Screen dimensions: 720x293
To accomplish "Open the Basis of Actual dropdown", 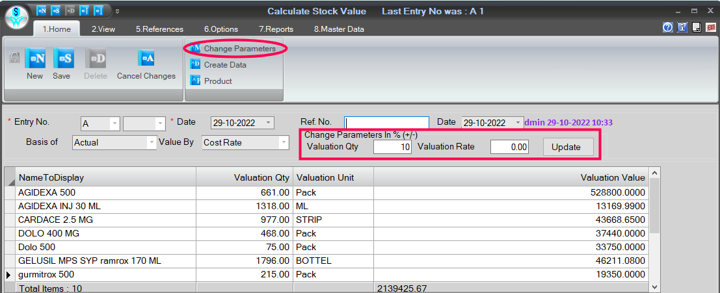I will click(152, 143).
